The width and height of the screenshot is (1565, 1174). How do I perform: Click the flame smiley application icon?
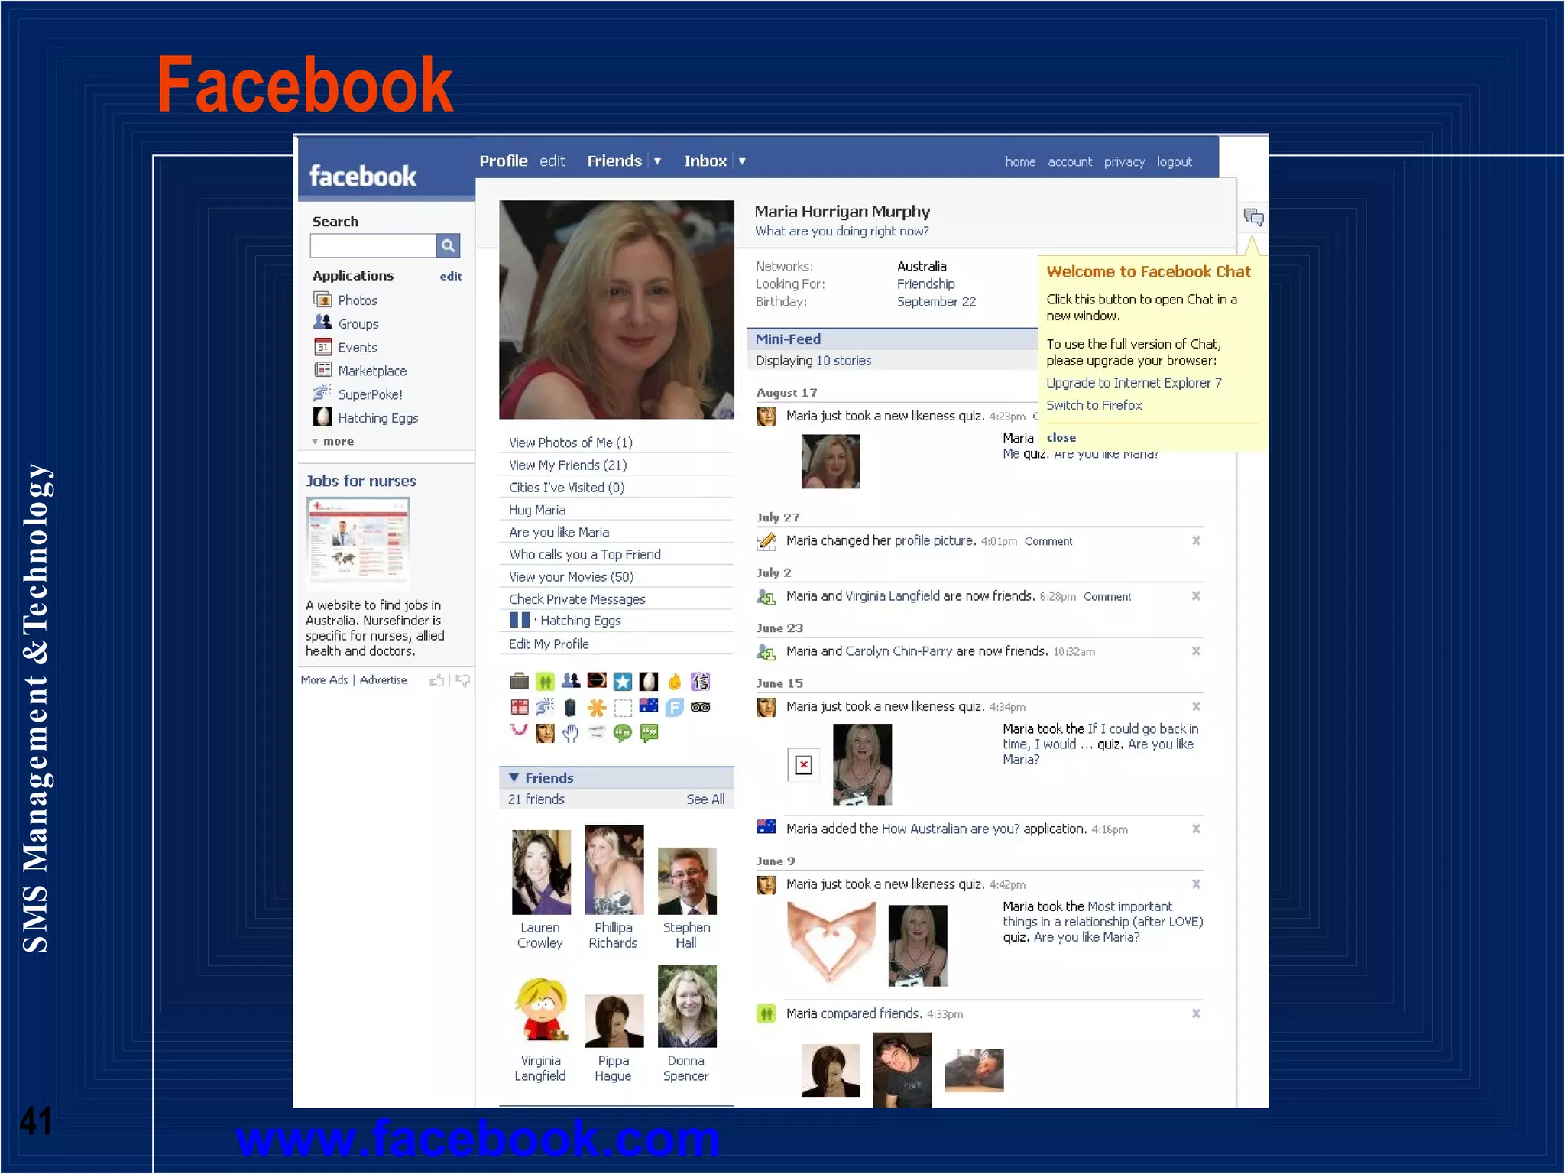675,680
